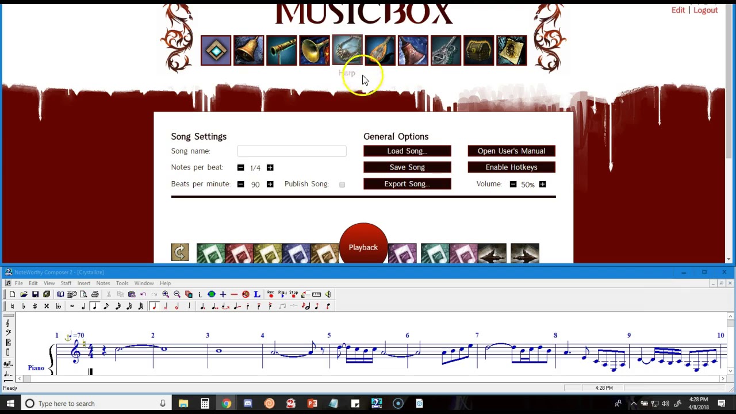Focus the Song name input field
Screen dimensions: 736x414
[x=292, y=151]
